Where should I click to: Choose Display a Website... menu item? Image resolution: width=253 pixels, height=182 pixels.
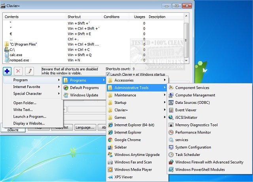(x=32, y=123)
